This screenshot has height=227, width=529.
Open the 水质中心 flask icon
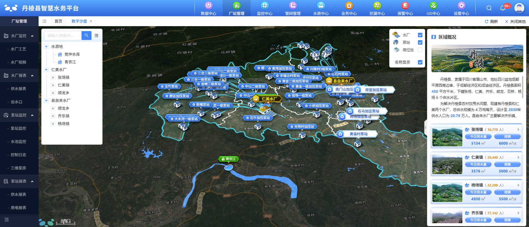pos(321,6)
